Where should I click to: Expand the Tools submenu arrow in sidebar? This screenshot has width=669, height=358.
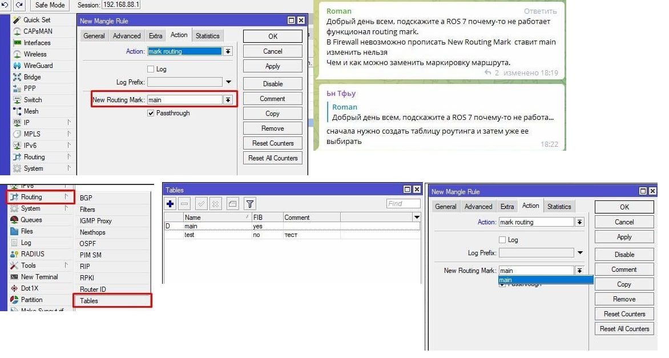[x=66, y=265]
